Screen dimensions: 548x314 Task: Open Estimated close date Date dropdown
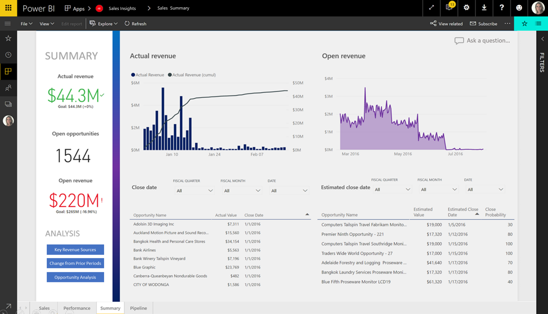[485, 189]
